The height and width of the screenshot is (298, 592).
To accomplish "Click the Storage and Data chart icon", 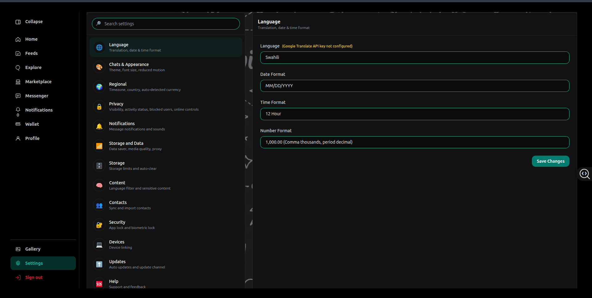I will [x=99, y=146].
